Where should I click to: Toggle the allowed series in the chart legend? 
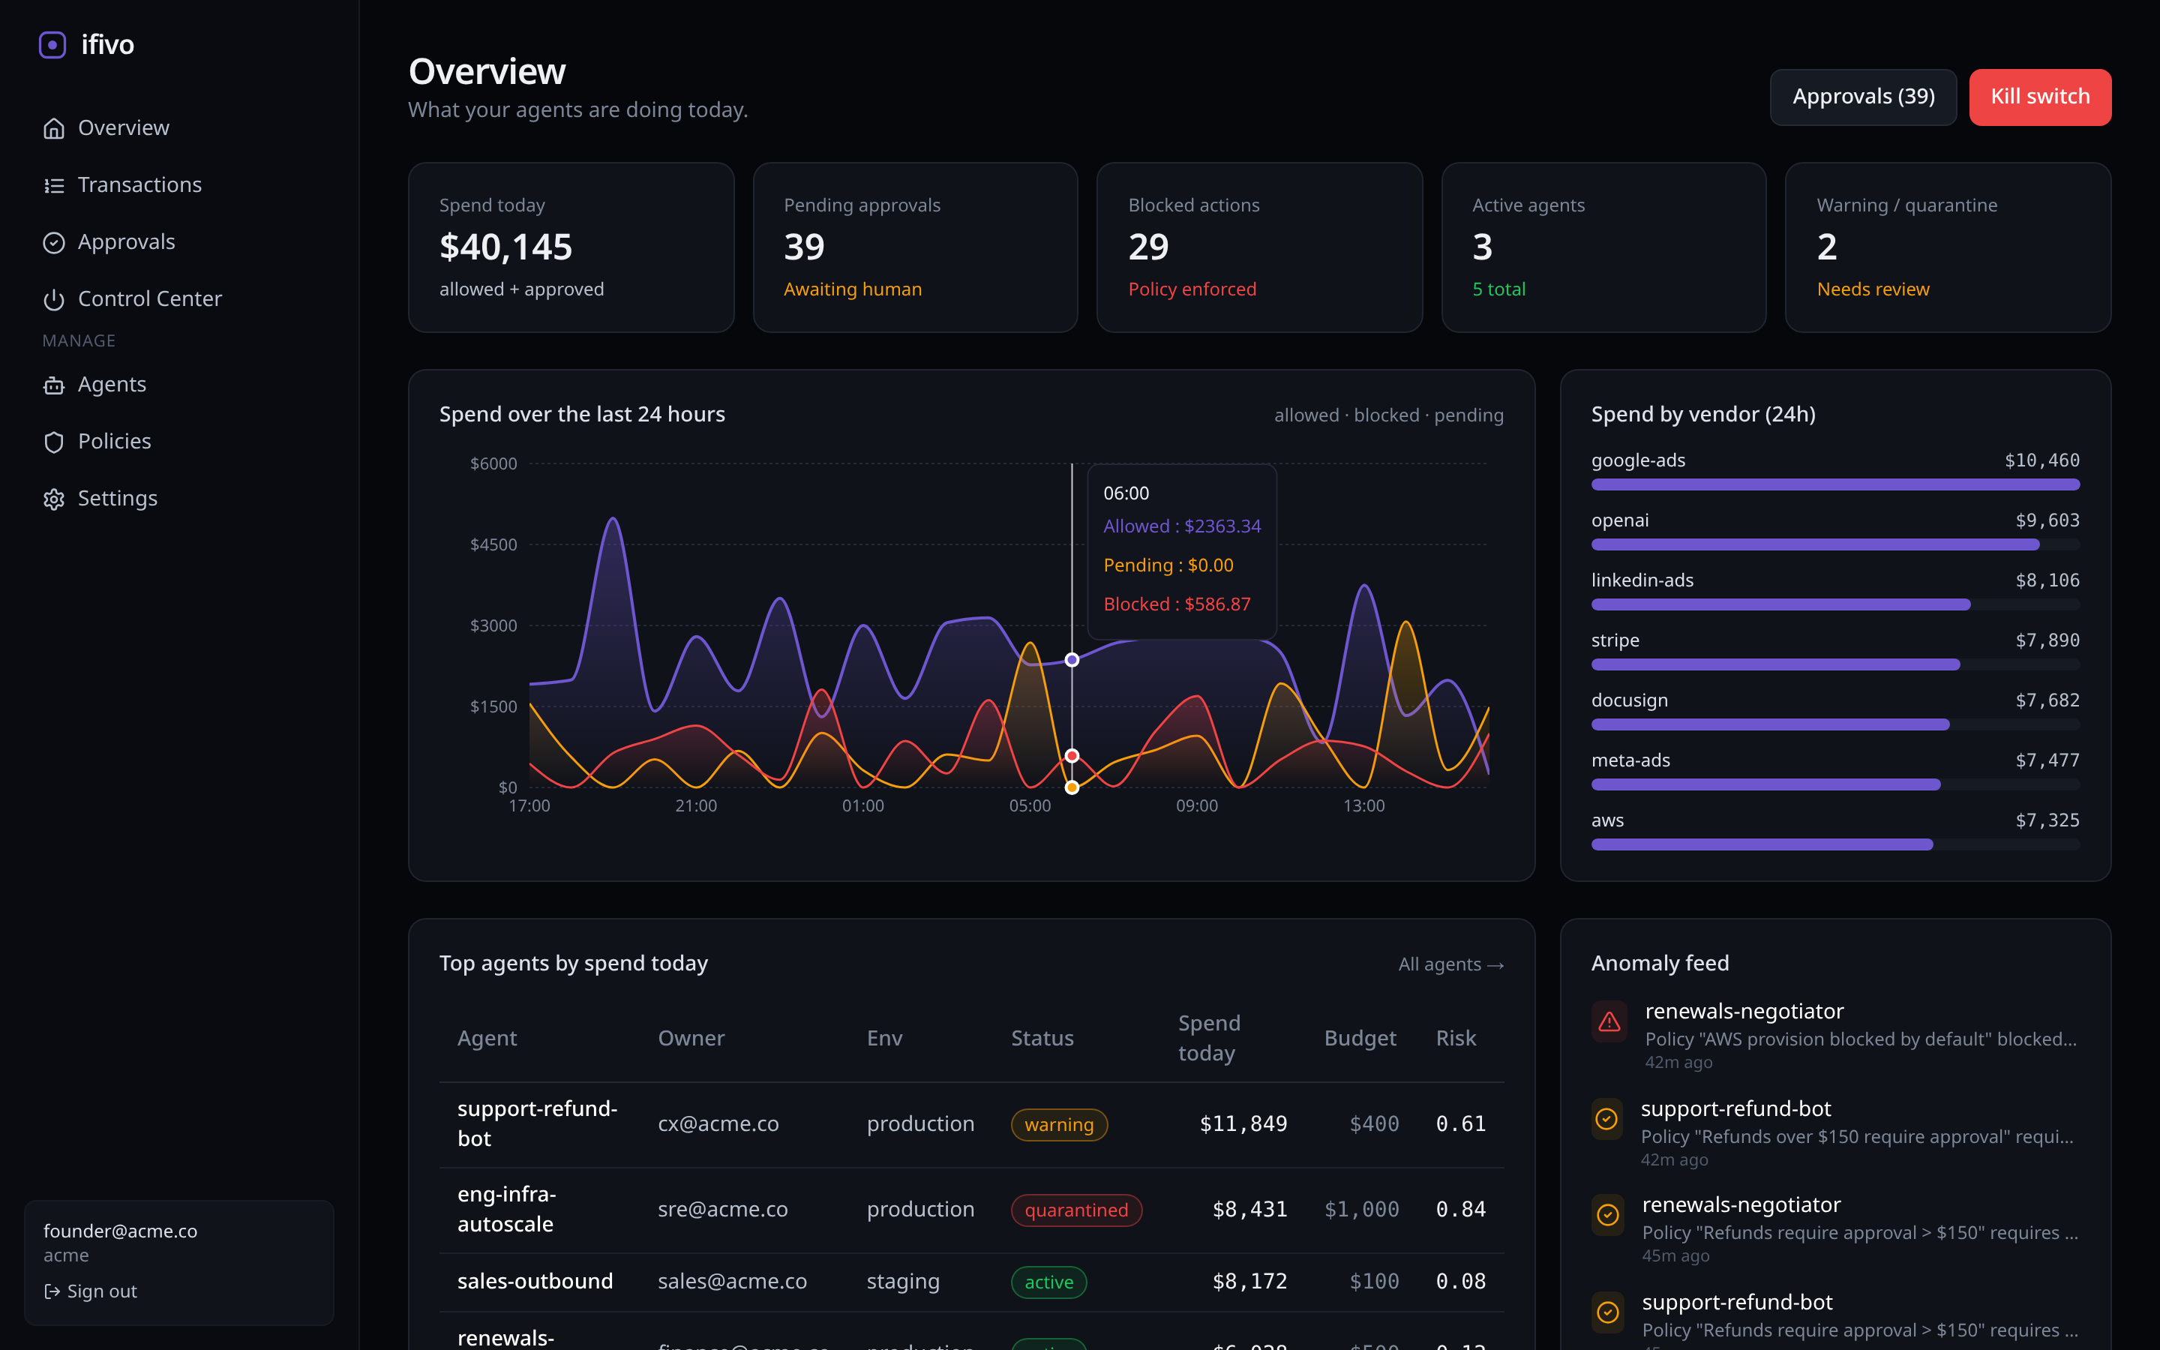pos(1306,414)
